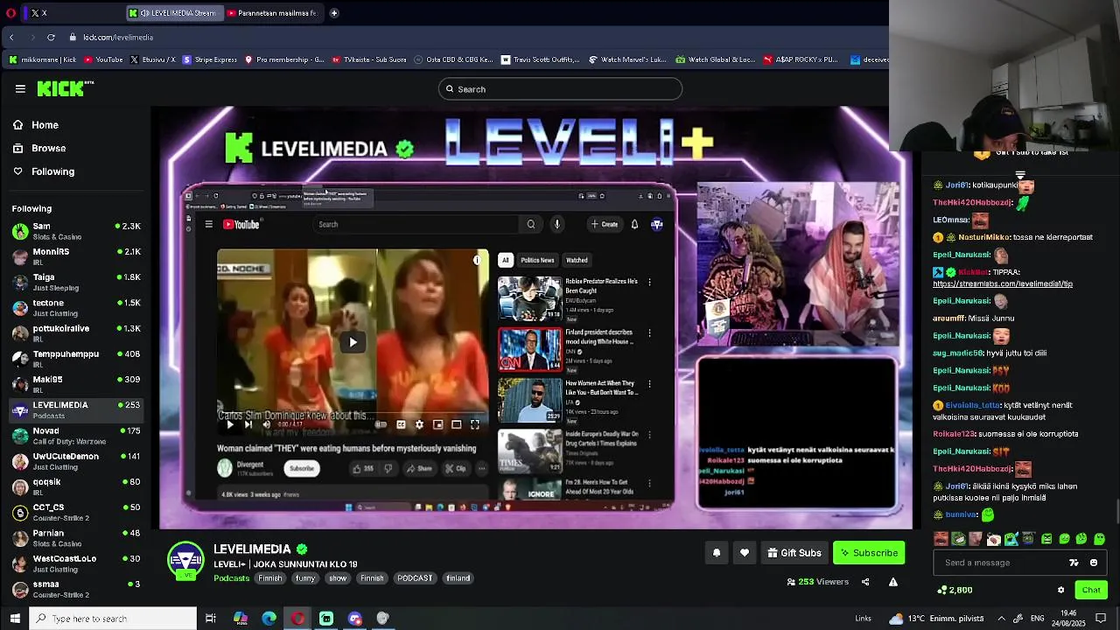This screenshot has height=630, width=1120.
Task: Open the Etusivu / X bookmark
Action: coord(152,59)
